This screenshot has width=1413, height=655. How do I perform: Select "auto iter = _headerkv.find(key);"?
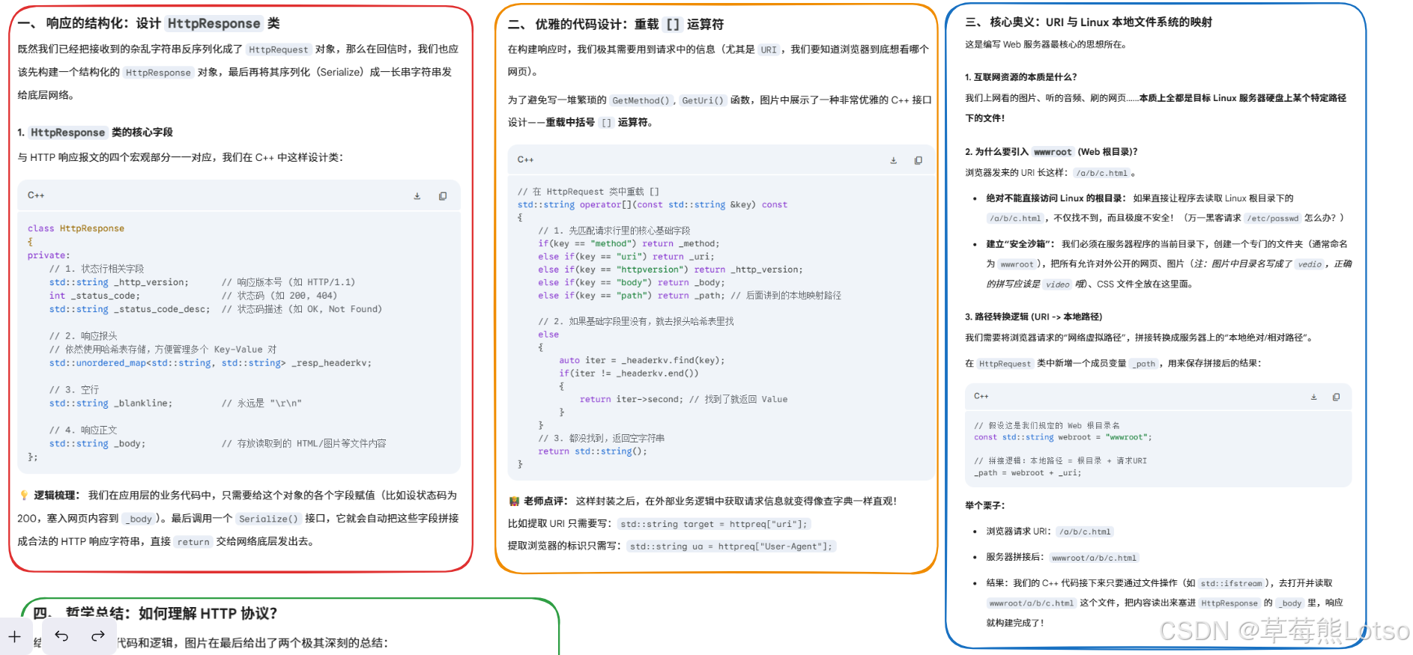[642, 360]
